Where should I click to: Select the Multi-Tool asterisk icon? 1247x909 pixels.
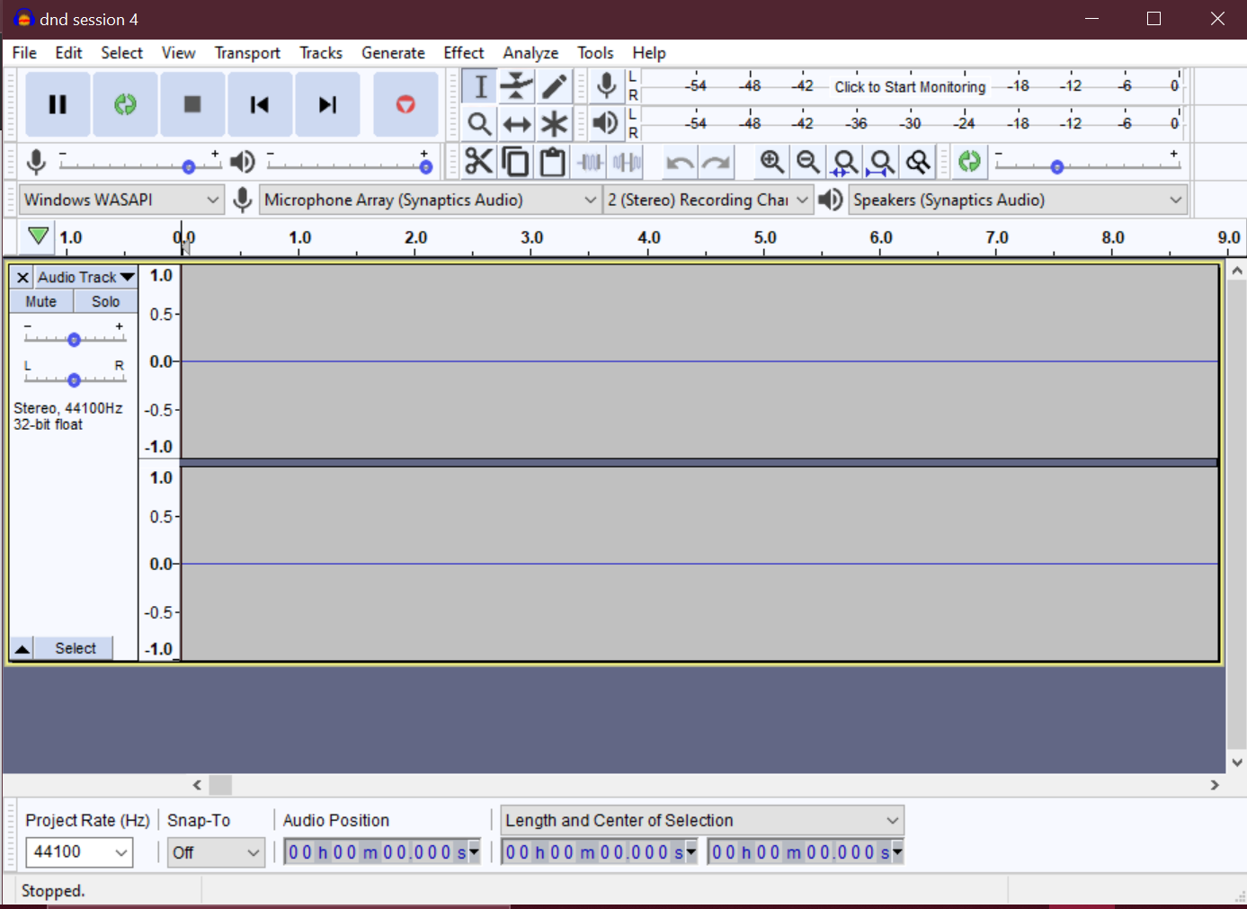point(554,123)
